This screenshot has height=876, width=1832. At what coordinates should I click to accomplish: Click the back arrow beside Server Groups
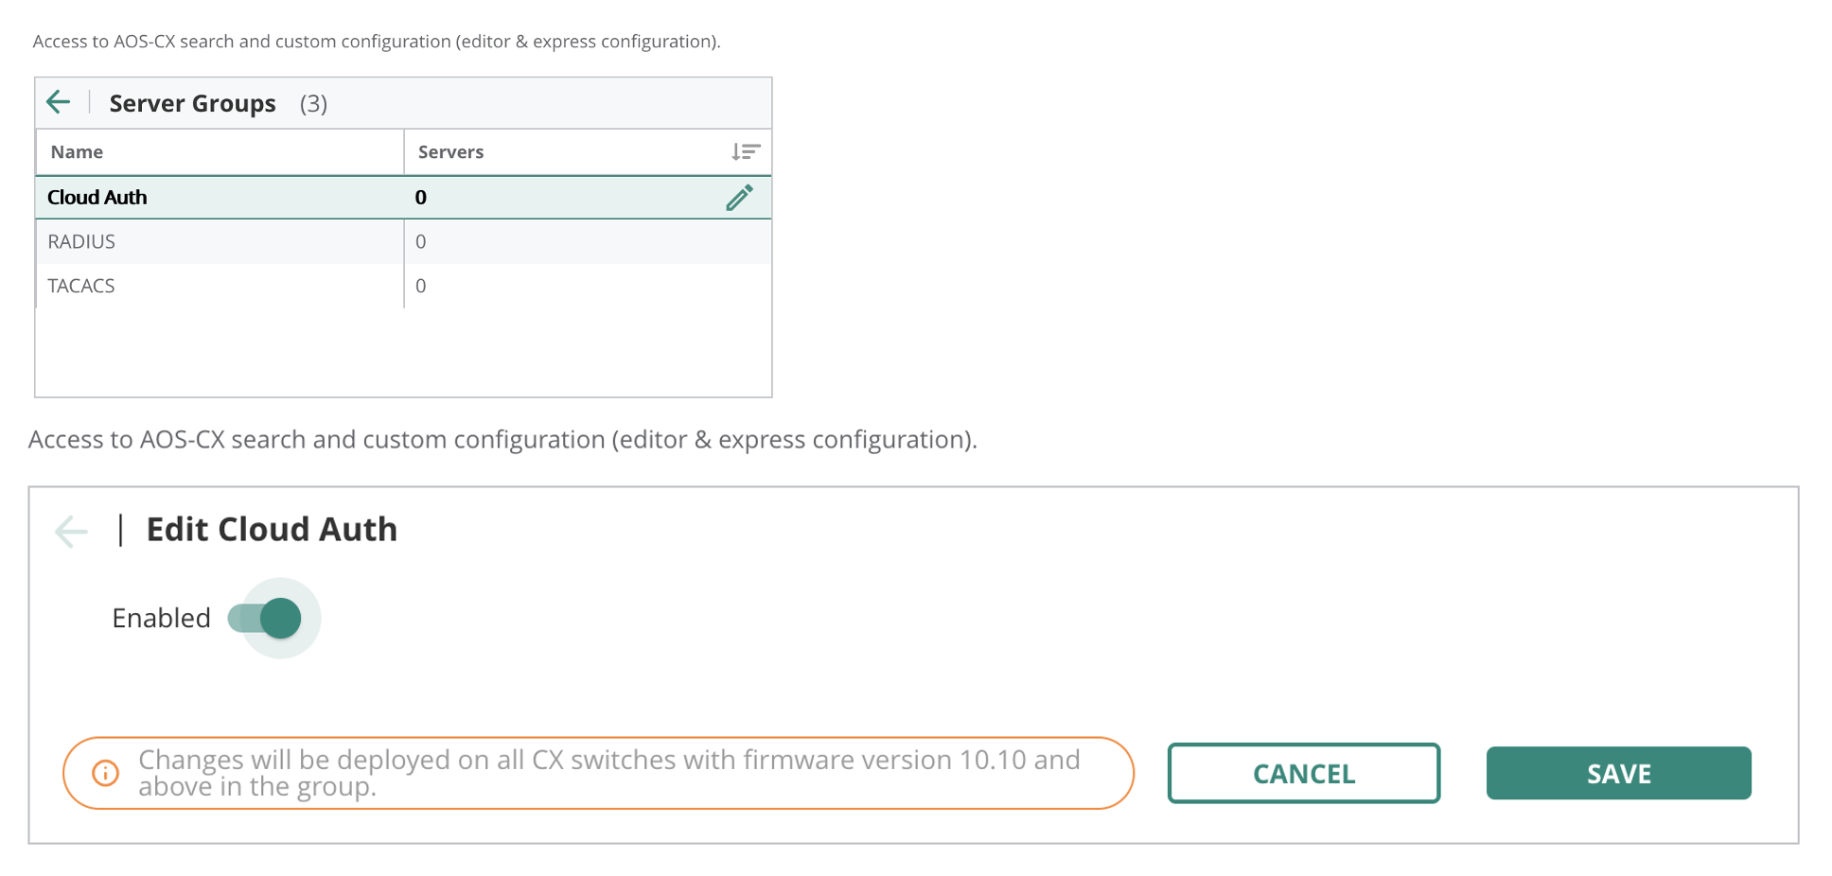59,102
